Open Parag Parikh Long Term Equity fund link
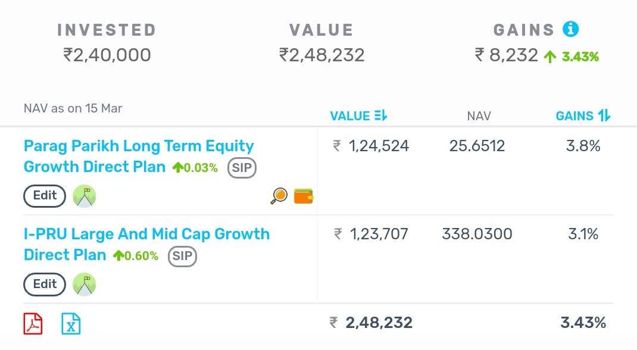The image size is (637, 350). [139, 146]
